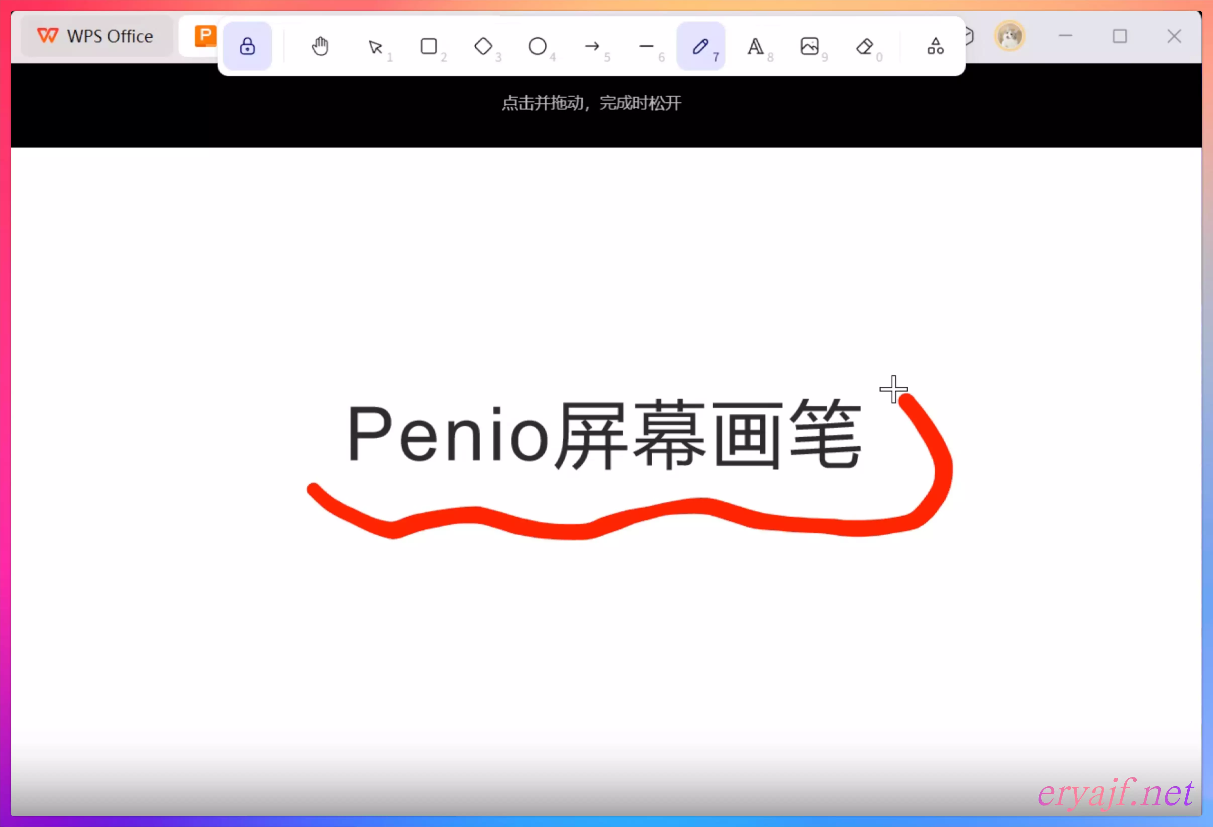Viewport: 1213px width, 827px height.
Task: Open the more shapes tools menu
Action: (935, 46)
